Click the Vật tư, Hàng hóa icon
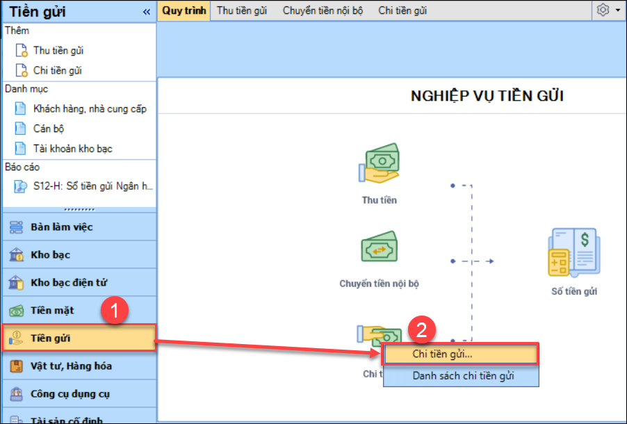Viewport: 627px width, 424px height. pyautogui.click(x=17, y=366)
